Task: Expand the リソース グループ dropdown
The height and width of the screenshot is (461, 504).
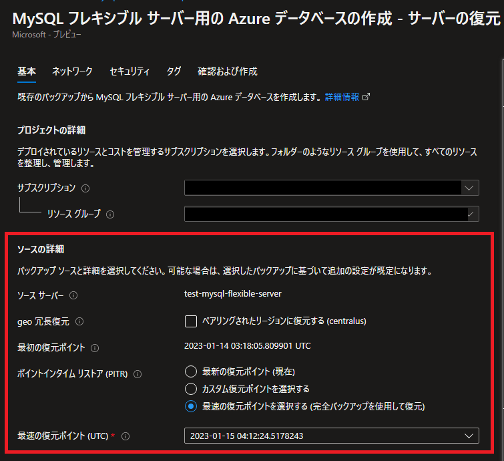Action: click(x=331, y=214)
